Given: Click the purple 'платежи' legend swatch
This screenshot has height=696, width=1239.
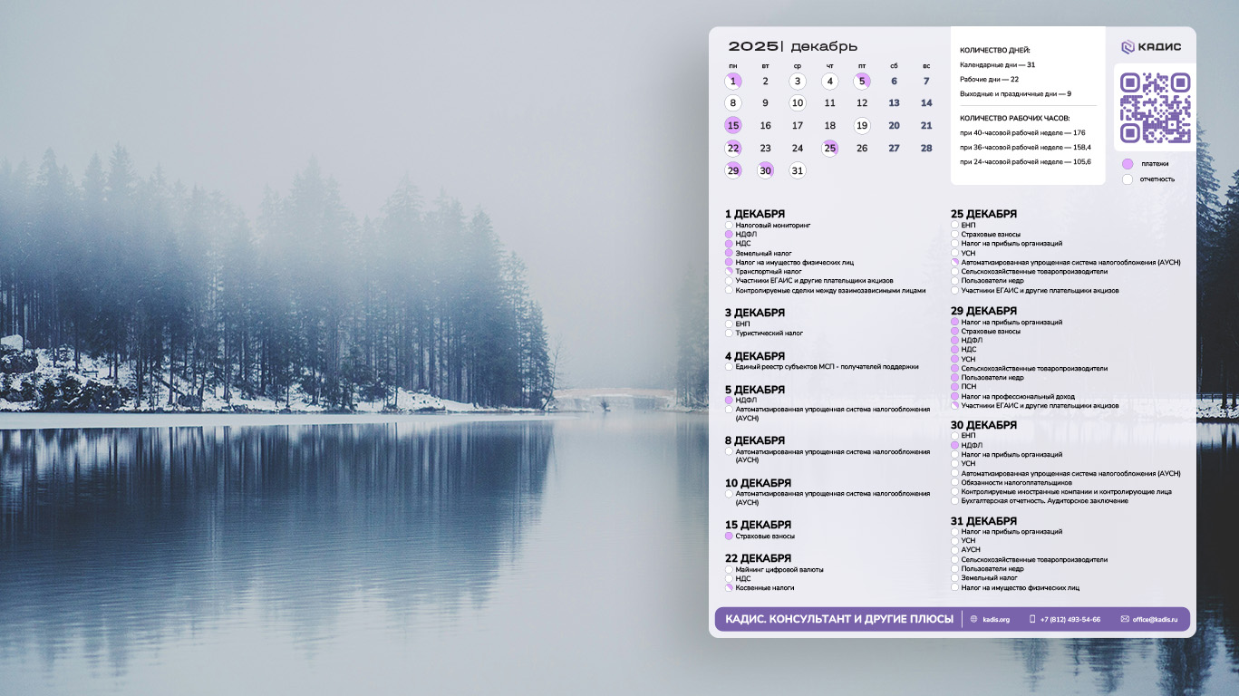Looking at the screenshot, I should pyautogui.click(x=1128, y=164).
